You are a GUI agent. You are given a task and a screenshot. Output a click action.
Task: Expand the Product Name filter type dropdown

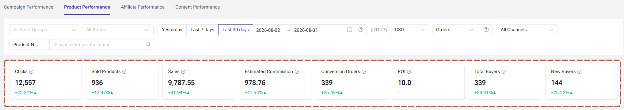pos(29,45)
